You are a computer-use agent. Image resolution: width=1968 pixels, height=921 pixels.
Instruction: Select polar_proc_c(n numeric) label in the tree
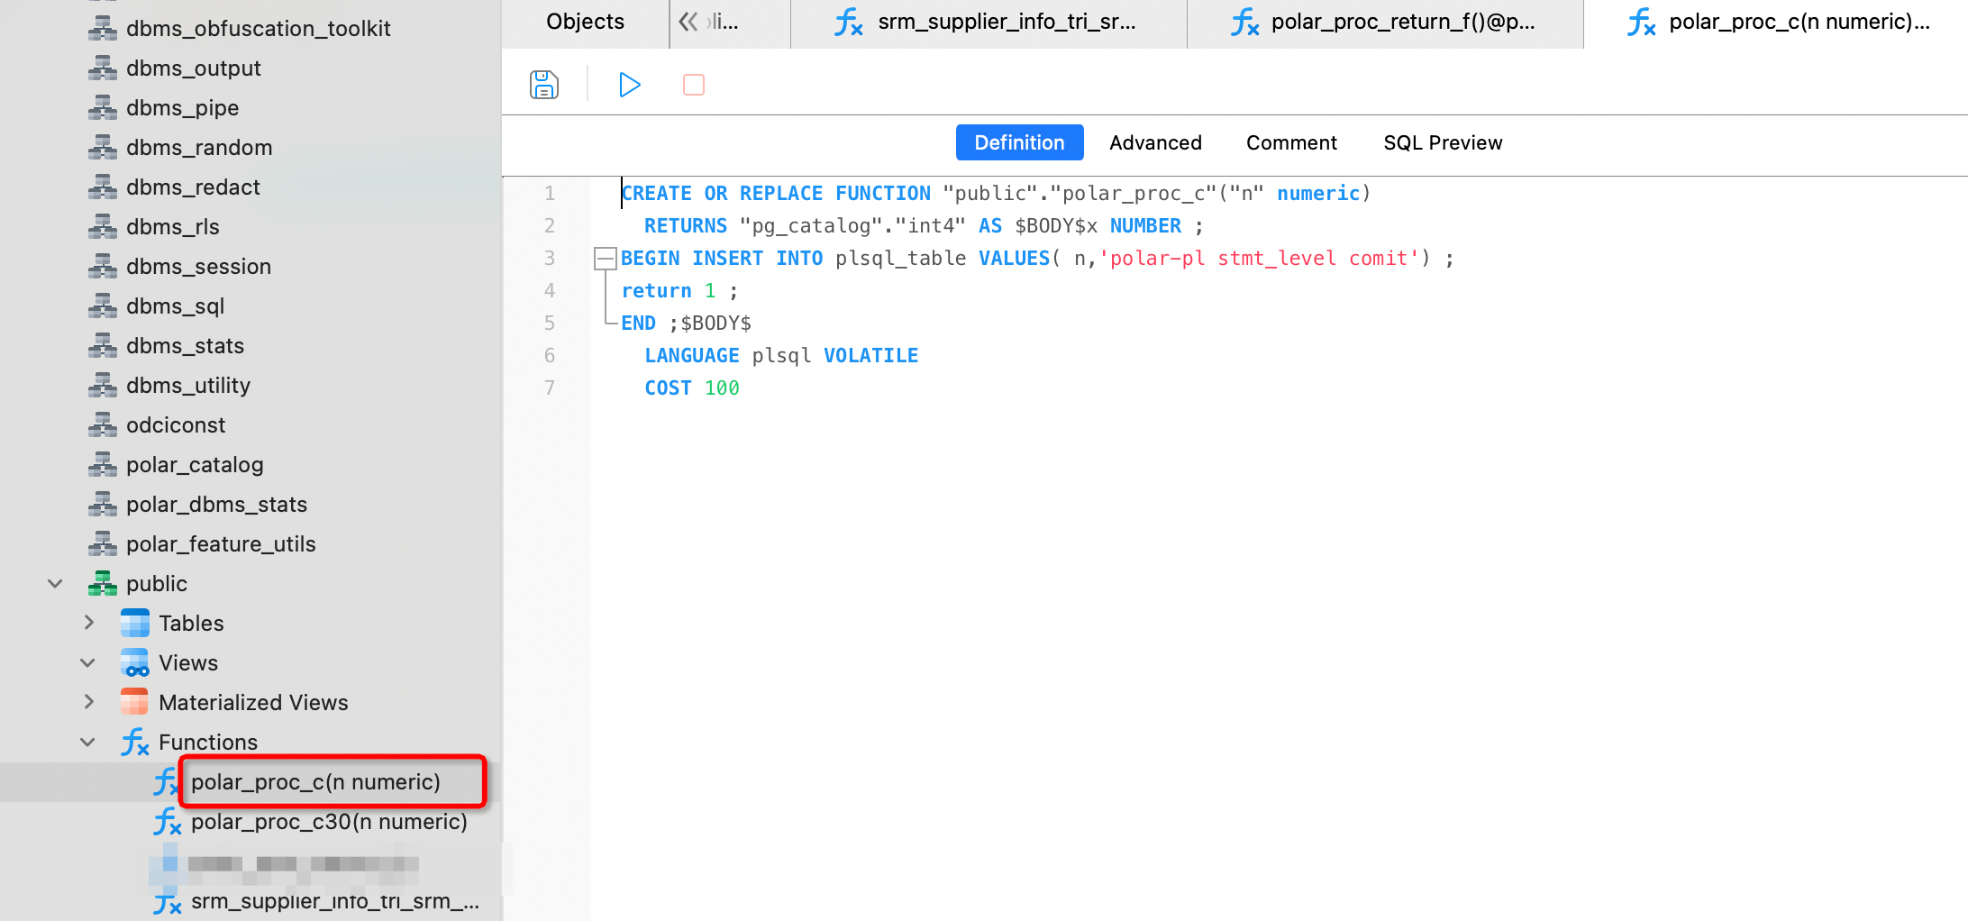point(316,782)
